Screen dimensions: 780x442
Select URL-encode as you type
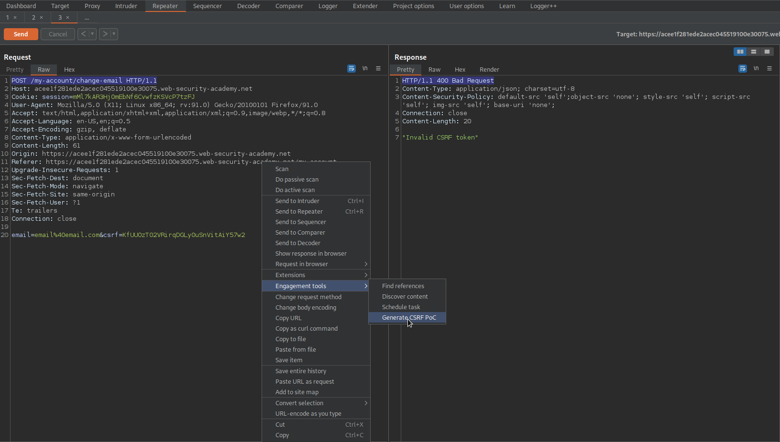click(x=316, y=414)
